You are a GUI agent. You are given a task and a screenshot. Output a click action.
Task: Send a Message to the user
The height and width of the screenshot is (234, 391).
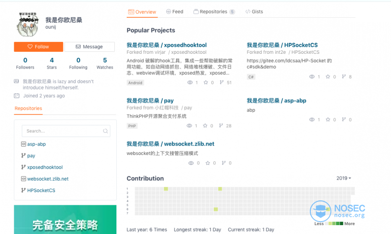tap(90, 47)
